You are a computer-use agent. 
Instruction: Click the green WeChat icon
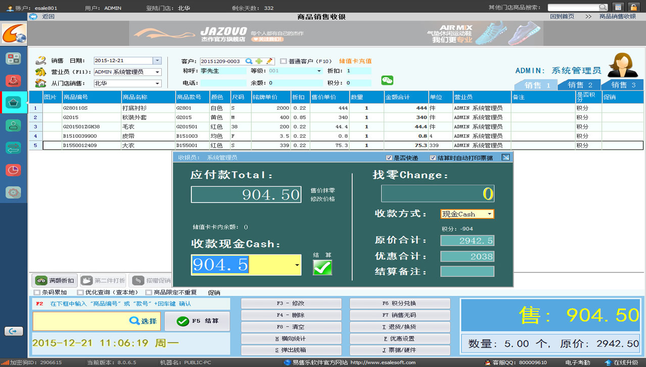click(387, 80)
